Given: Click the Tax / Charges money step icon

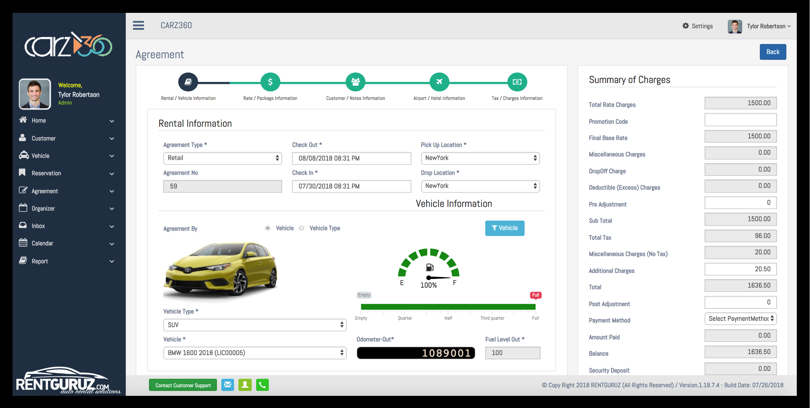Looking at the screenshot, I should [x=517, y=82].
